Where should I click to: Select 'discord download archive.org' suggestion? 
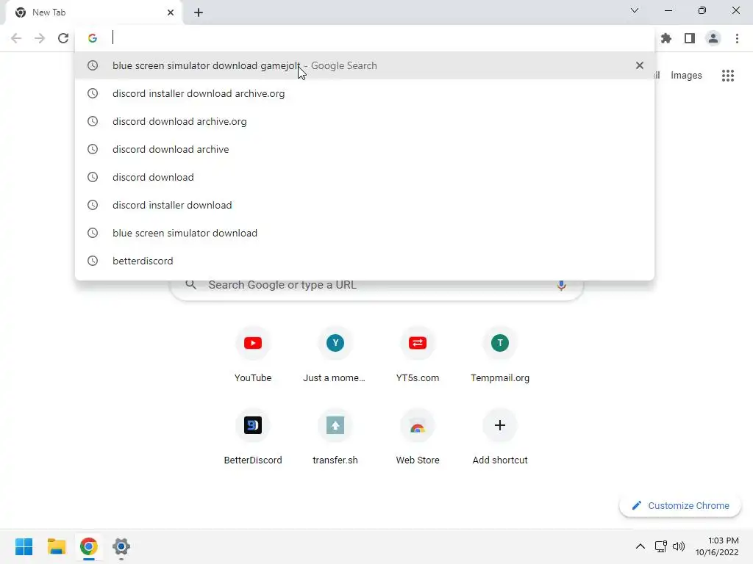(x=365, y=121)
